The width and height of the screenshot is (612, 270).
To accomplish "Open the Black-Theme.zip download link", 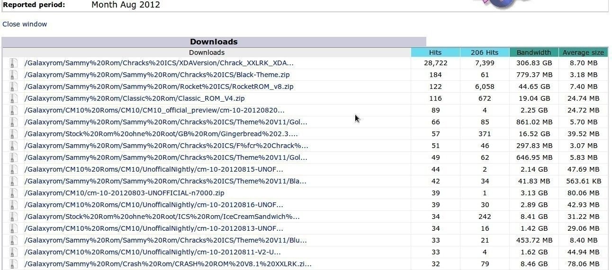I will click(x=157, y=75).
